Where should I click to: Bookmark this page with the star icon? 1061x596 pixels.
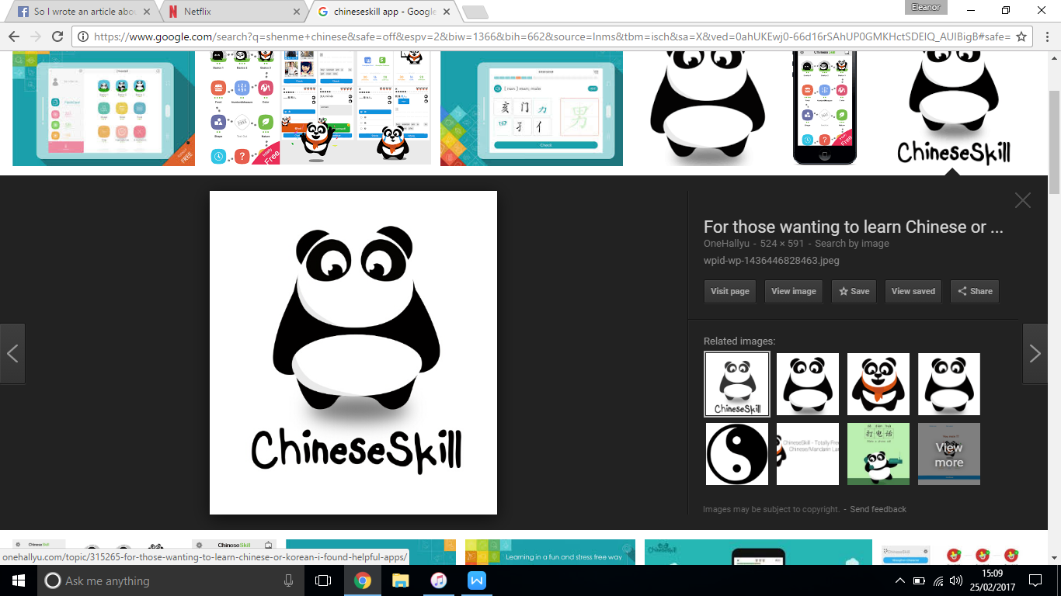(x=1021, y=36)
